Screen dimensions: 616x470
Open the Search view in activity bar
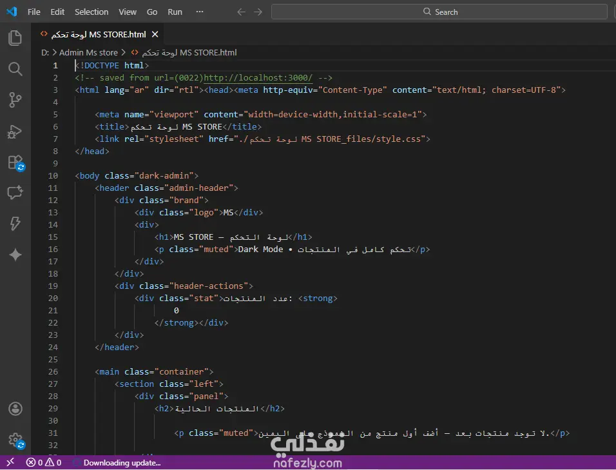point(15,69)
